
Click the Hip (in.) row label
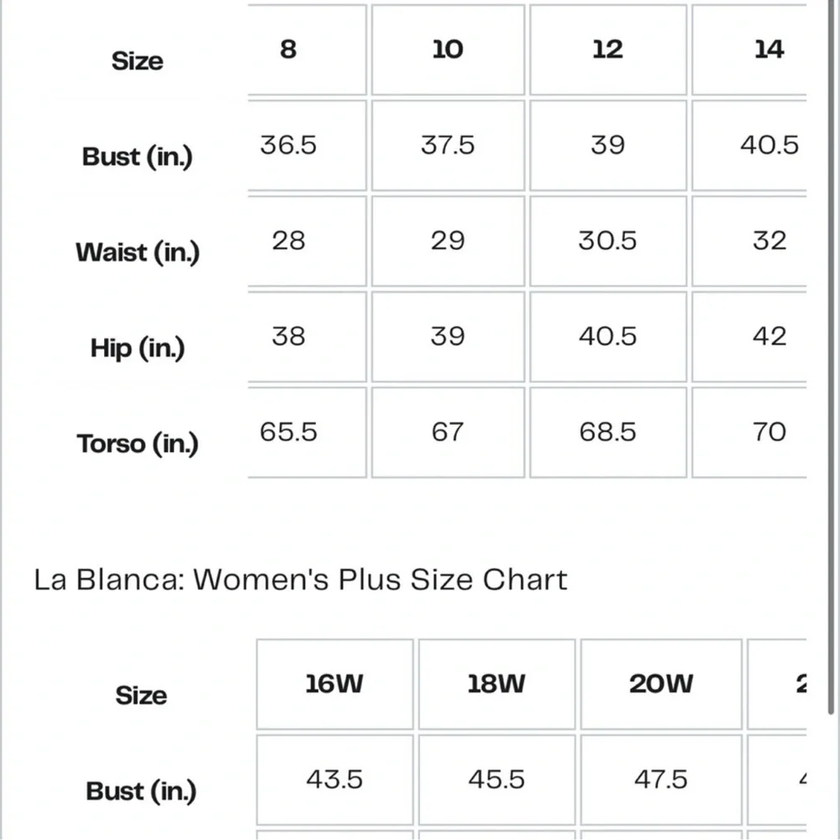point(137,348)
